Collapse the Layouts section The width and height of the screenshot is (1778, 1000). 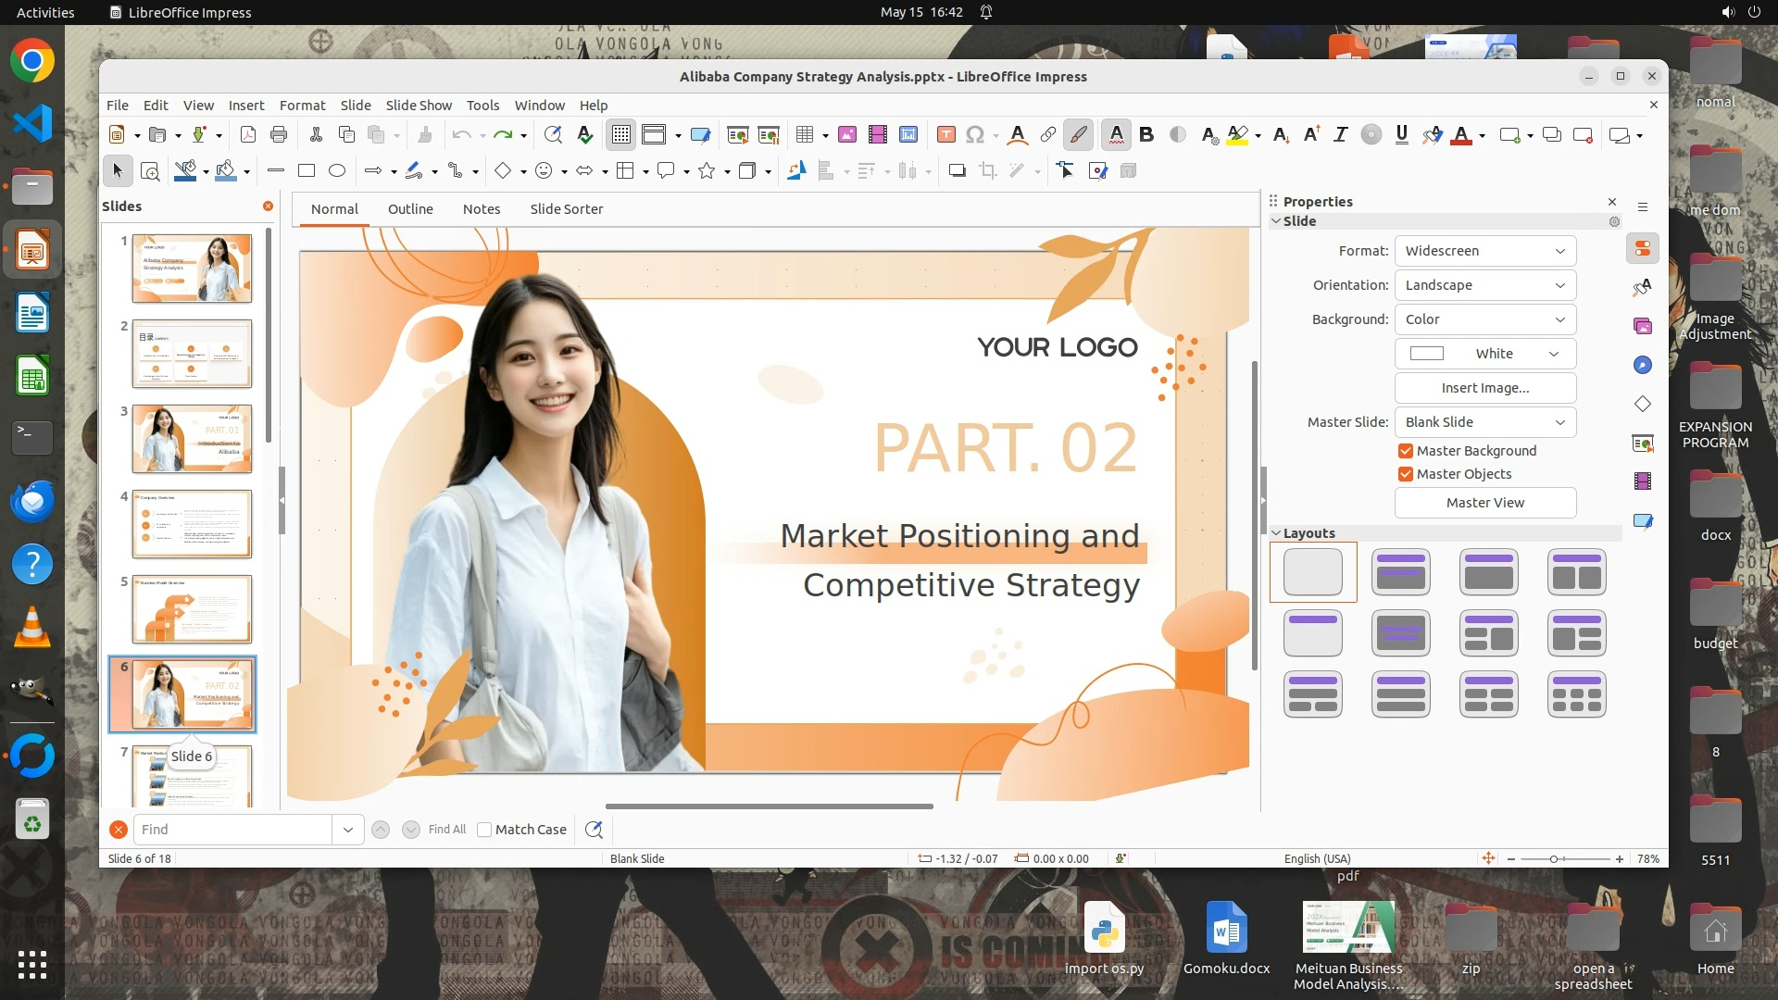(x=1276, y=533)
